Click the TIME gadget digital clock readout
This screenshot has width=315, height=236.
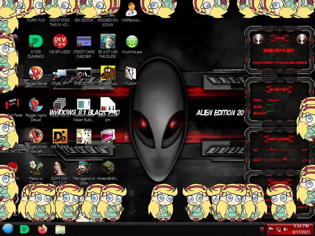[279, 50]
